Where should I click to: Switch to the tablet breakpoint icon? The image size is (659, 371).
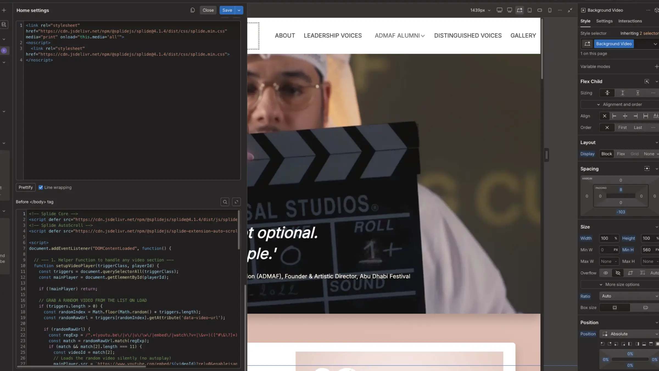click(530, 10)
